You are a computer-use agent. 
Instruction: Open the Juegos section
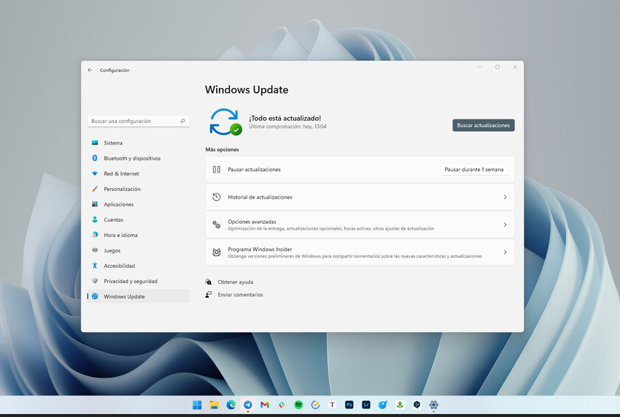[x=138, y=250]
